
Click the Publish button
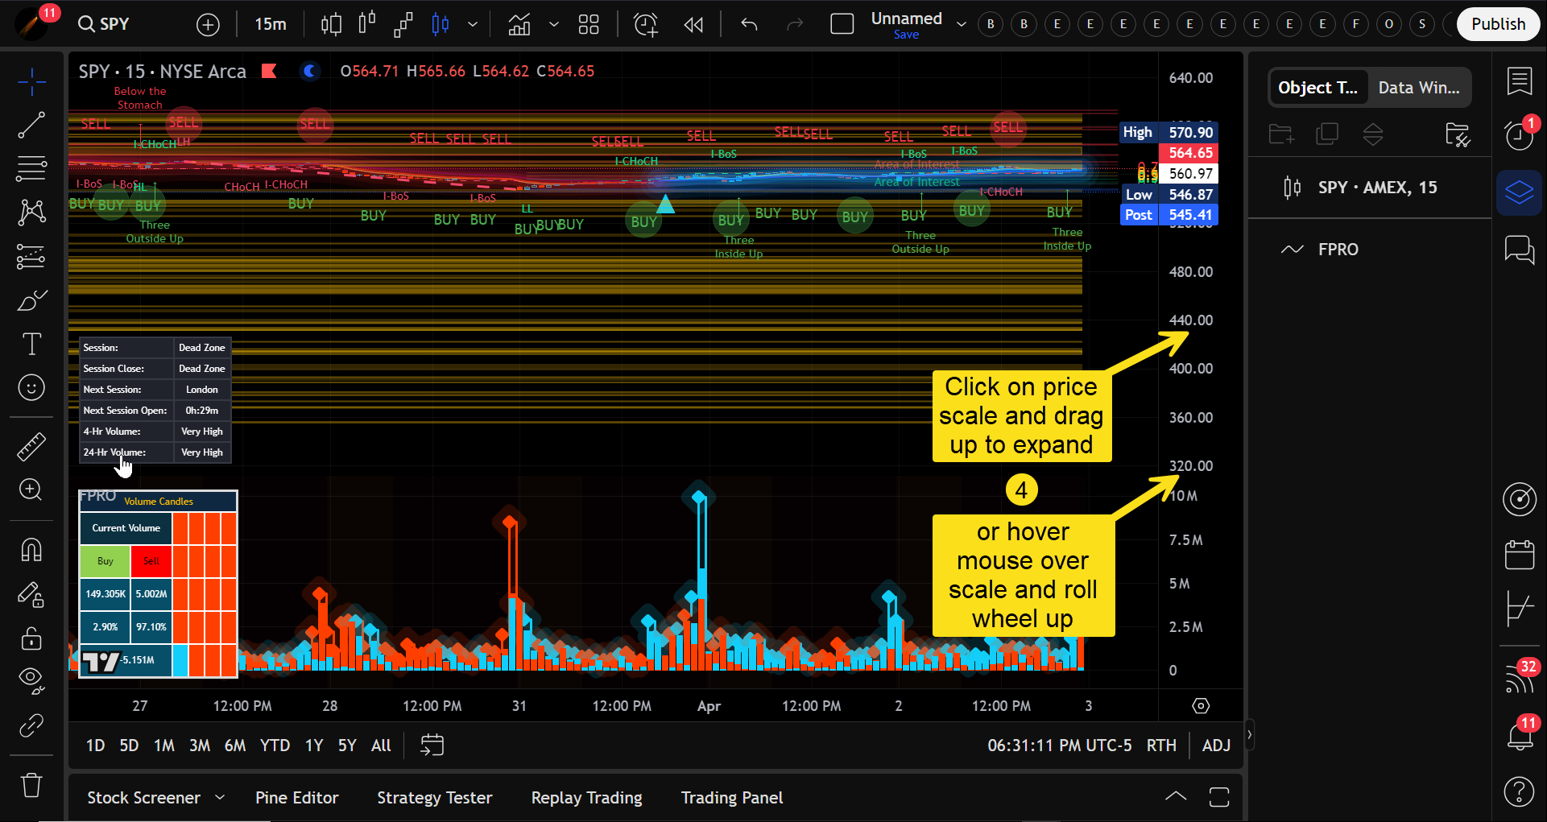coord(1497,24)
